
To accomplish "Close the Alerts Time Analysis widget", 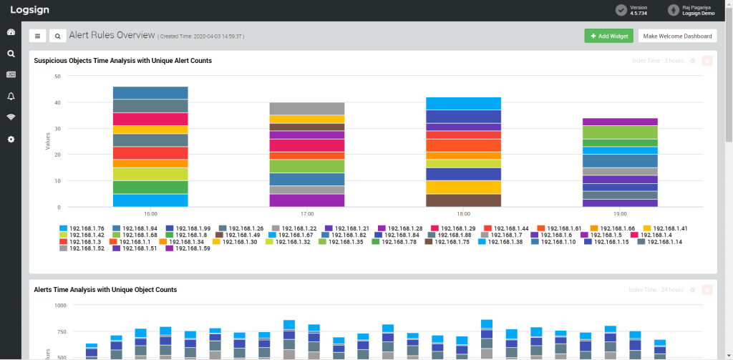I will [707, 290].
